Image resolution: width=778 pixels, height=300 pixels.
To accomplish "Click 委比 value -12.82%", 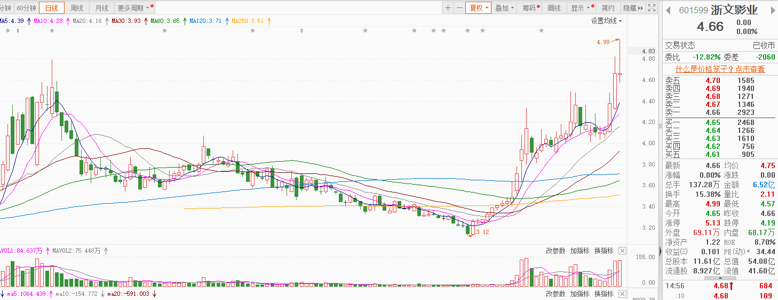I will point(706,57).
